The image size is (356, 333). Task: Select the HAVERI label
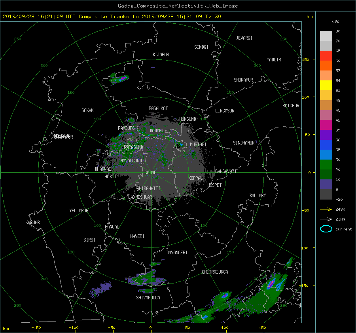coord(137,236)
